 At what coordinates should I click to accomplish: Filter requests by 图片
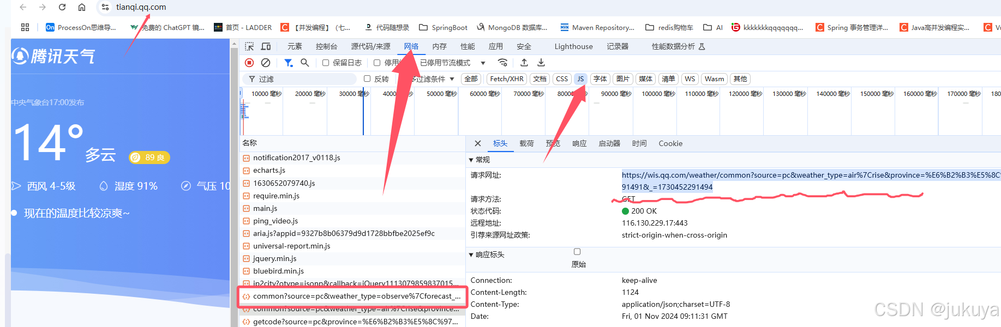[x=623, y=79]
